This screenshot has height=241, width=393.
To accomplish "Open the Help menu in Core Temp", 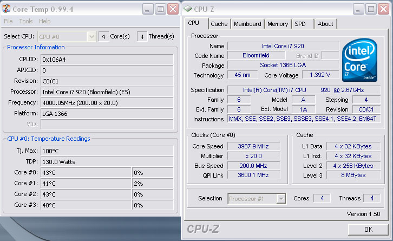I will coord(44,21).
